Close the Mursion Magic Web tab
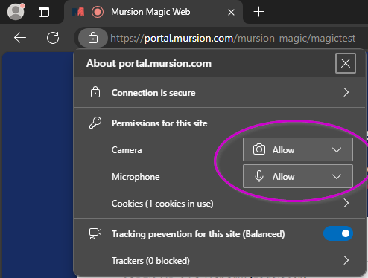The height and width of the screenshot is (278, 368). point(231,12)
